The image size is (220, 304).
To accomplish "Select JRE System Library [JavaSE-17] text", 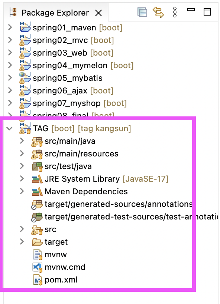I will 107,179.
